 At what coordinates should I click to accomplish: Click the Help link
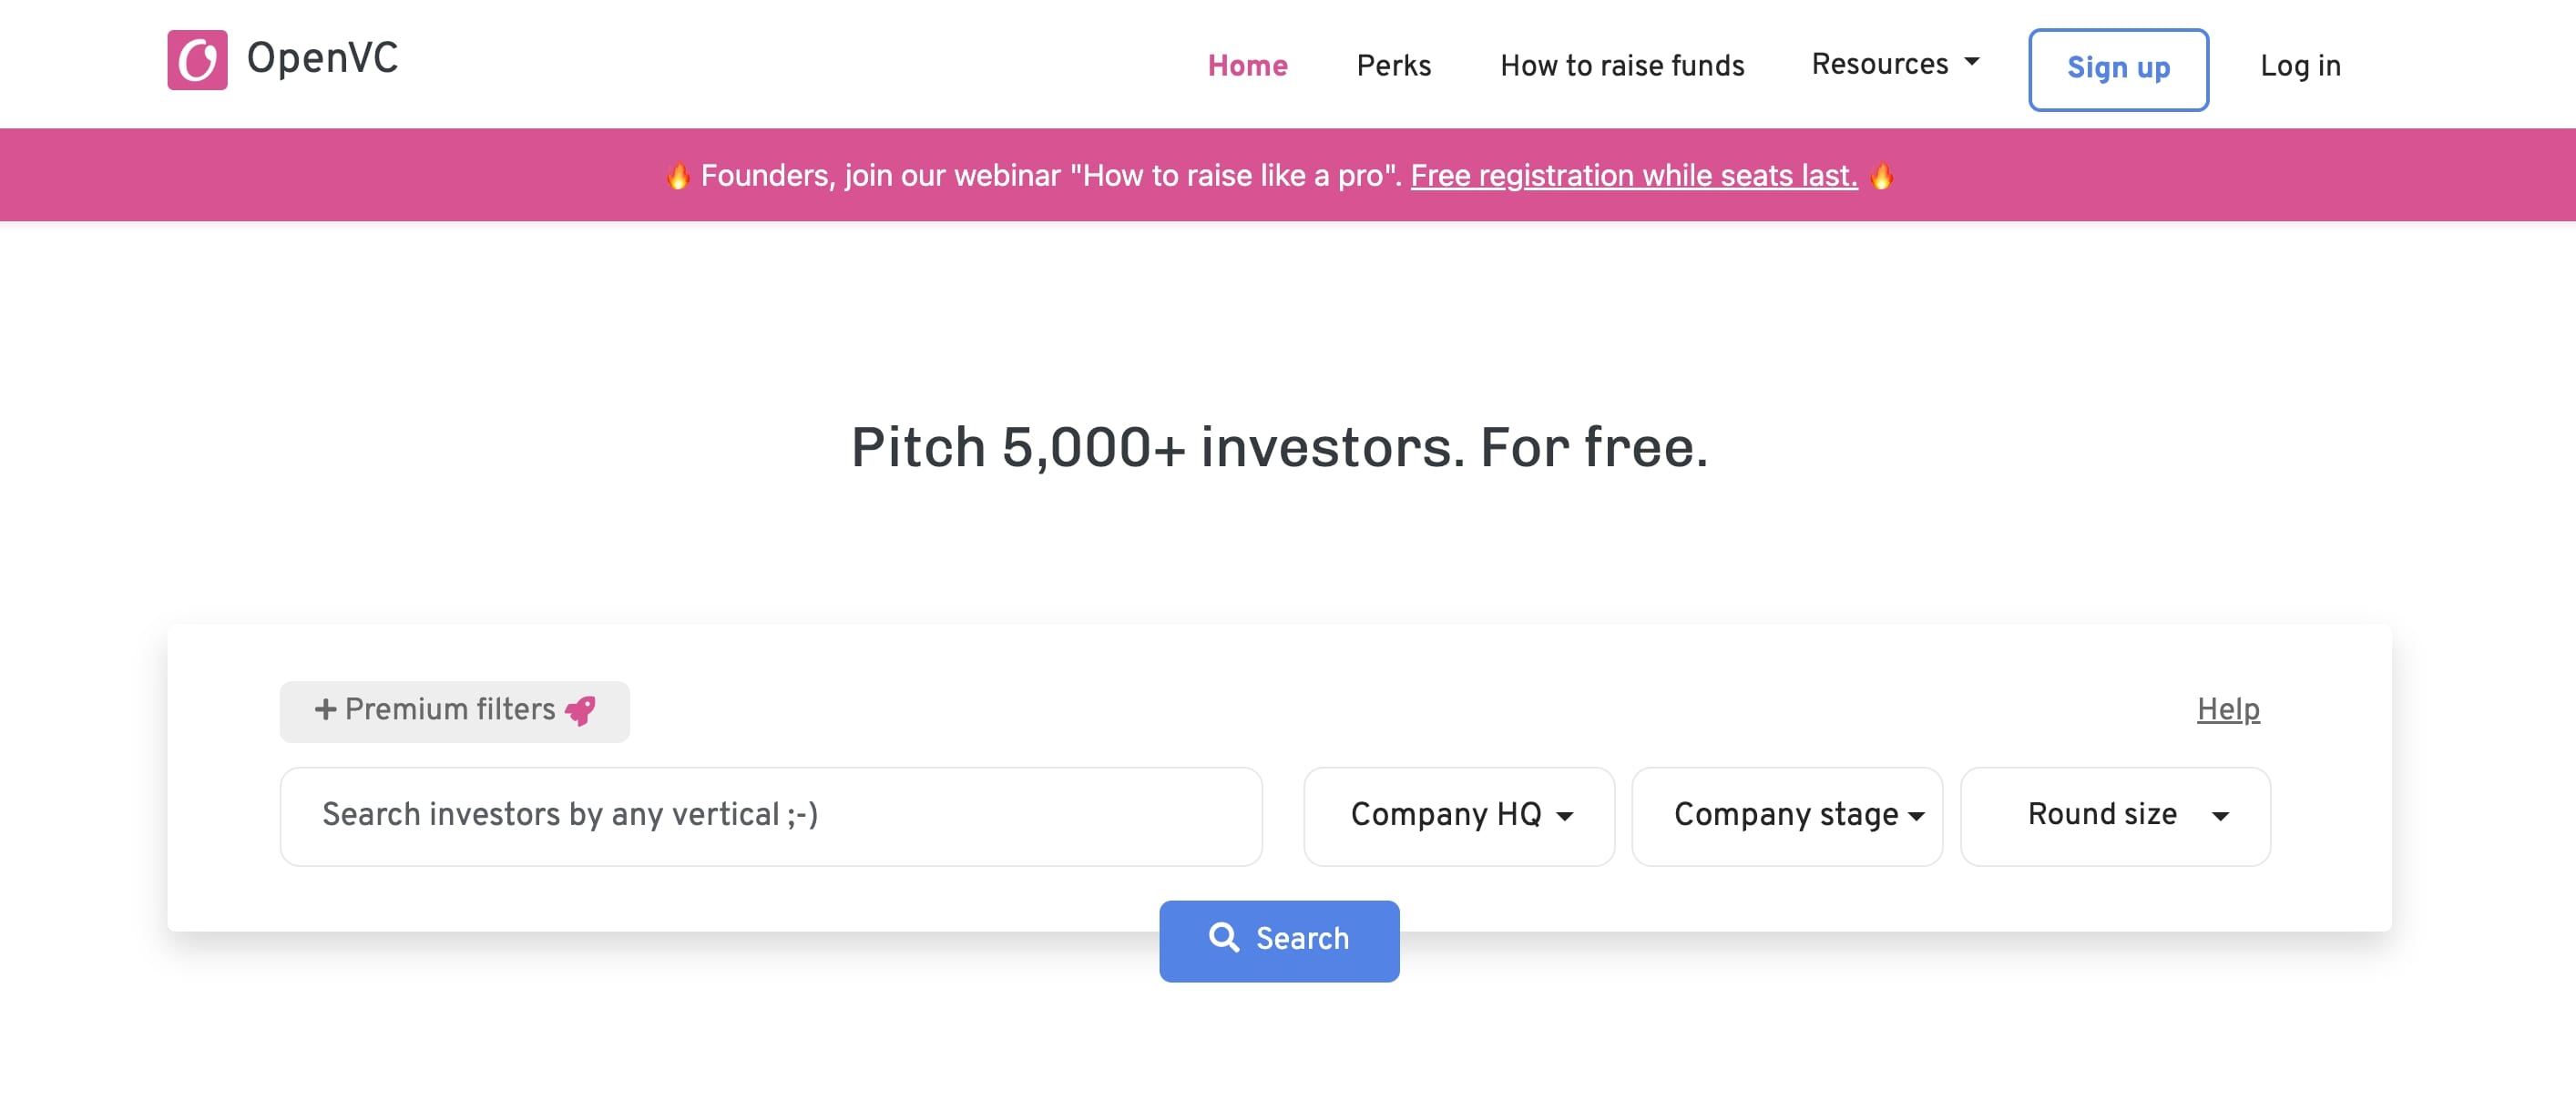click(x=2228, y=709)
